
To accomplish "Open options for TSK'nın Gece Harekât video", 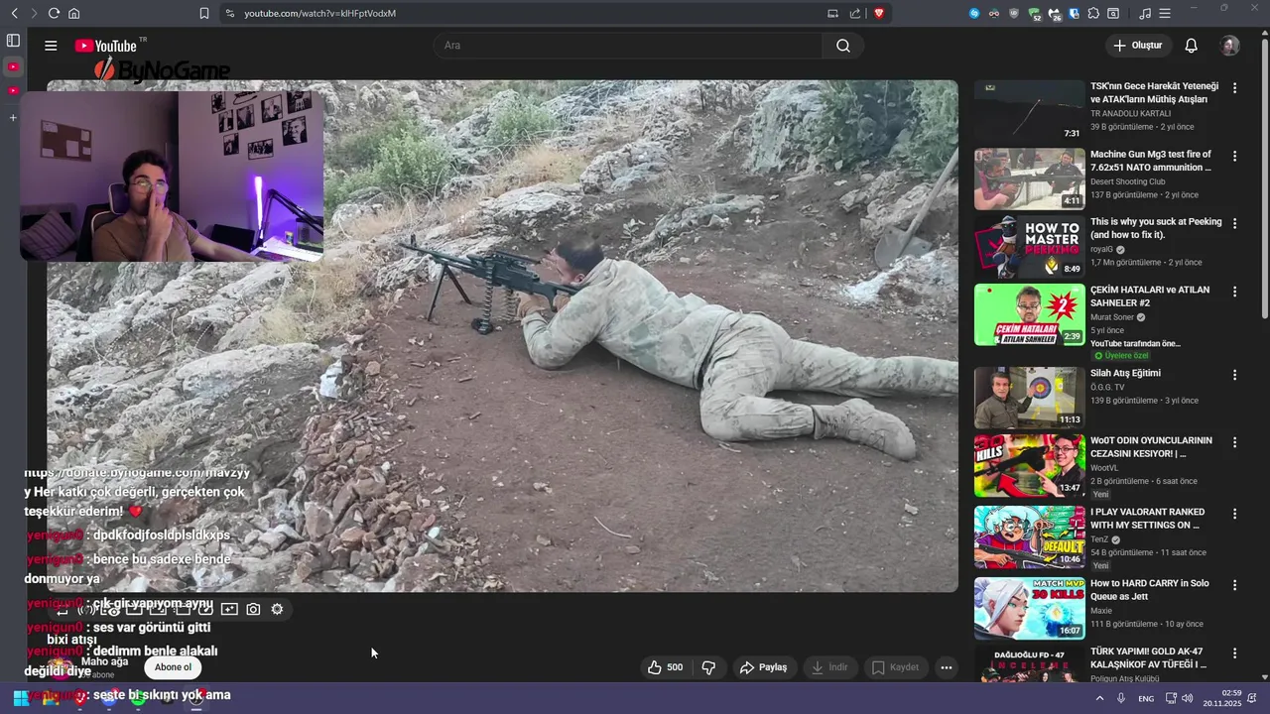I will click(x=1234, y=88).
